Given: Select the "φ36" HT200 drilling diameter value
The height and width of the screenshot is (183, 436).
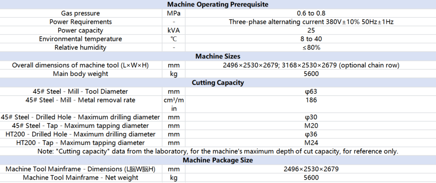Looking at the screenshot, I should pyautogui.click(x=310, y=134).
